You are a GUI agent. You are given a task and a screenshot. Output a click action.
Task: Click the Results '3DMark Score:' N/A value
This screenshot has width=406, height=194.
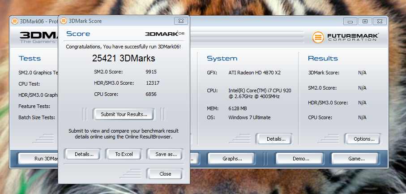(362, 73)
